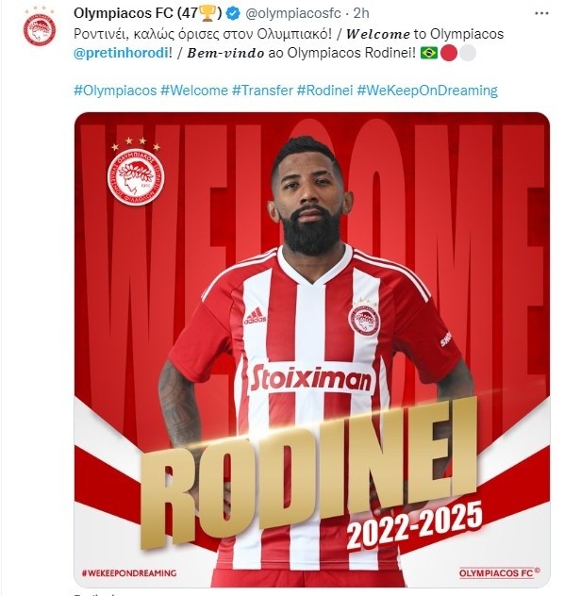564x596 pixels.
Task: Open the 2h tweet timestamp
Action: [x=361, y=13]
